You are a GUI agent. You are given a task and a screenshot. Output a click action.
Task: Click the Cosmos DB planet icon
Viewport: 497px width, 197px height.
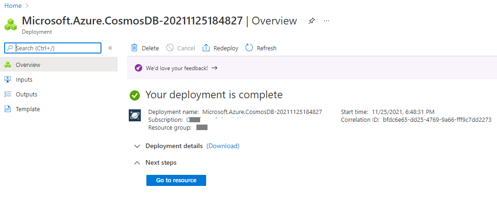click(135, 115)
